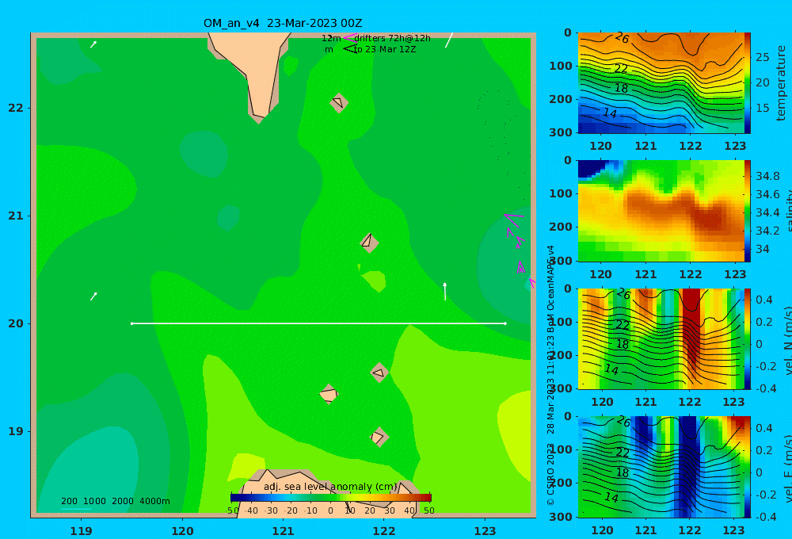This screenshot has height=539, width=792.
Task: Click the island marker near 22N 121.5E
Action: tap(339, 102)
